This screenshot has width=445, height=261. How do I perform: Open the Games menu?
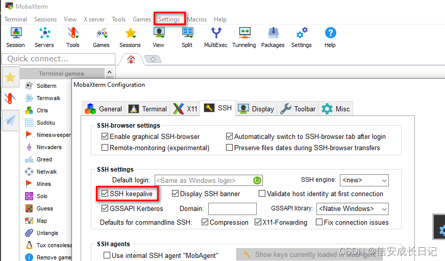[x=142, y=19]
